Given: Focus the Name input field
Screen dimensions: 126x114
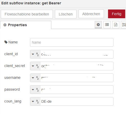Looking at the screenshot, I should 72,42.
